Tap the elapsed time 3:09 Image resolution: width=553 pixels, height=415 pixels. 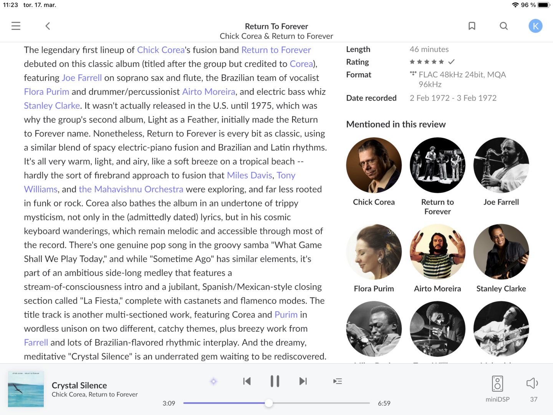[x=169, y=403]
